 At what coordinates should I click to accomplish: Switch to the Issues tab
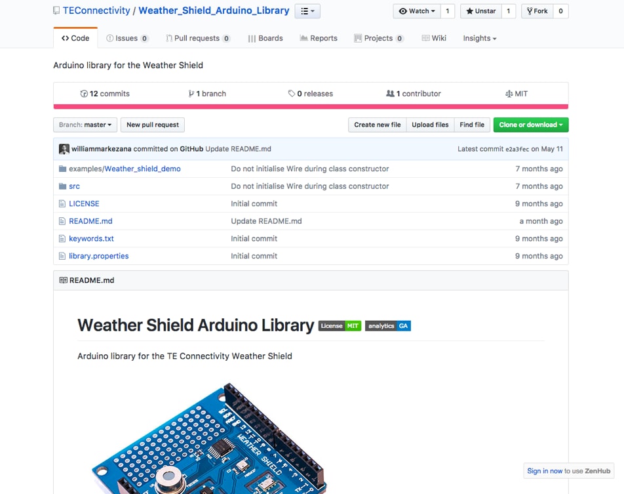127,37
